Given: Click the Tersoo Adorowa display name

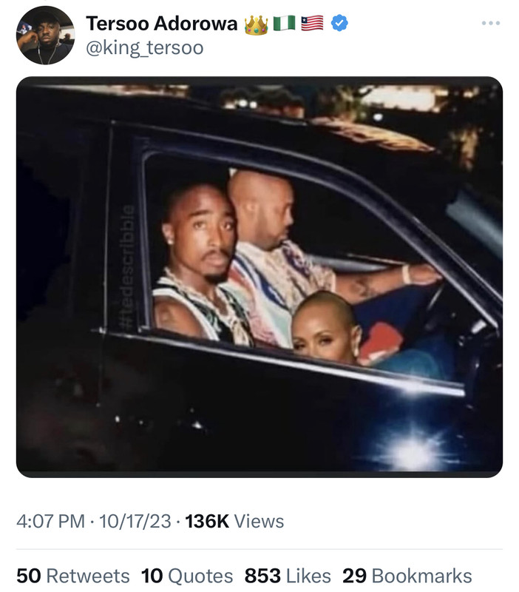Looking at the screenshot, I should pyautogui.click(x=162, y=24).
